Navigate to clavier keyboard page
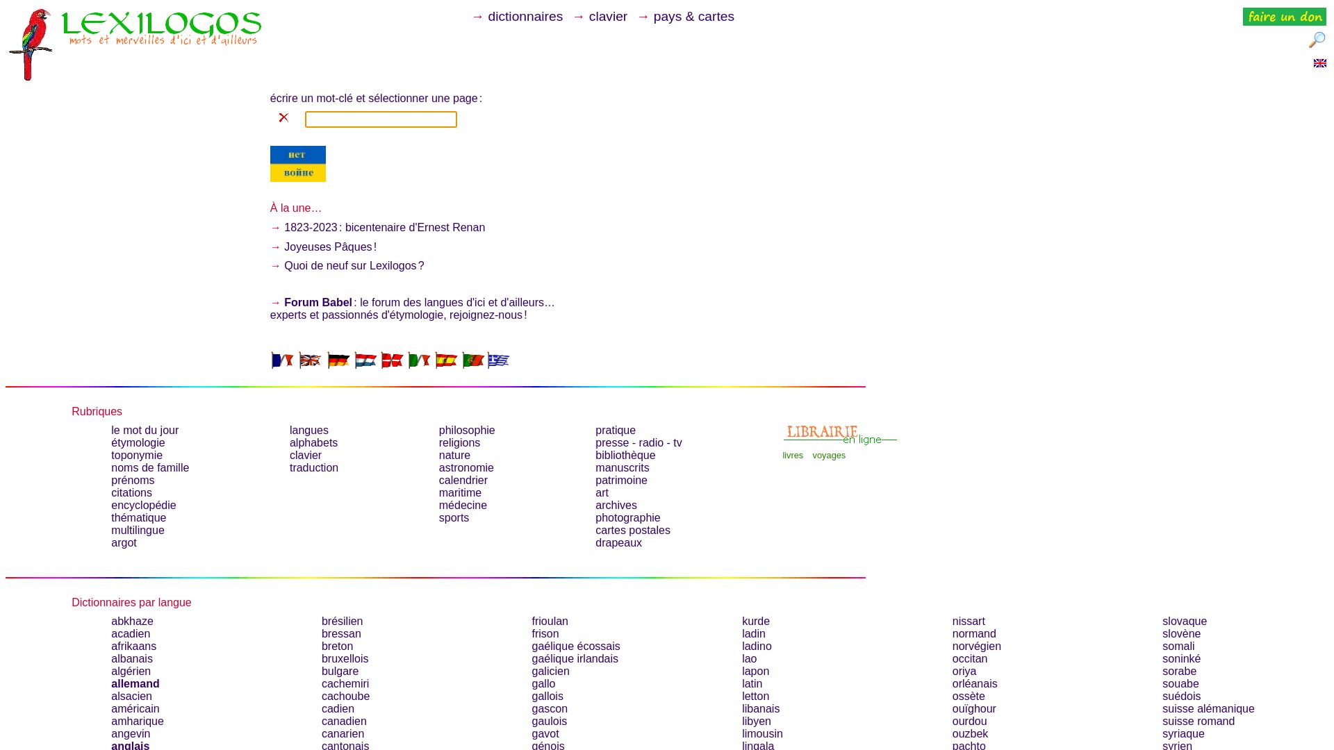The width and height of the screenshot is (1334, 750). [x=607, y=17]
